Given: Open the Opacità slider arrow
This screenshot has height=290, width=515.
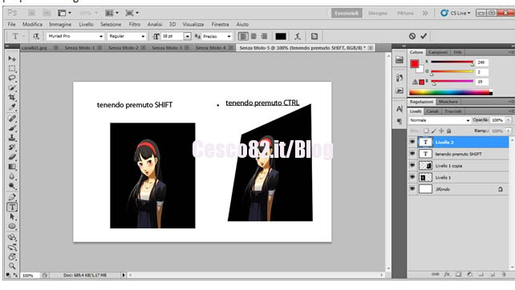Looking at the screenshot, I should (x=509, y=120).
